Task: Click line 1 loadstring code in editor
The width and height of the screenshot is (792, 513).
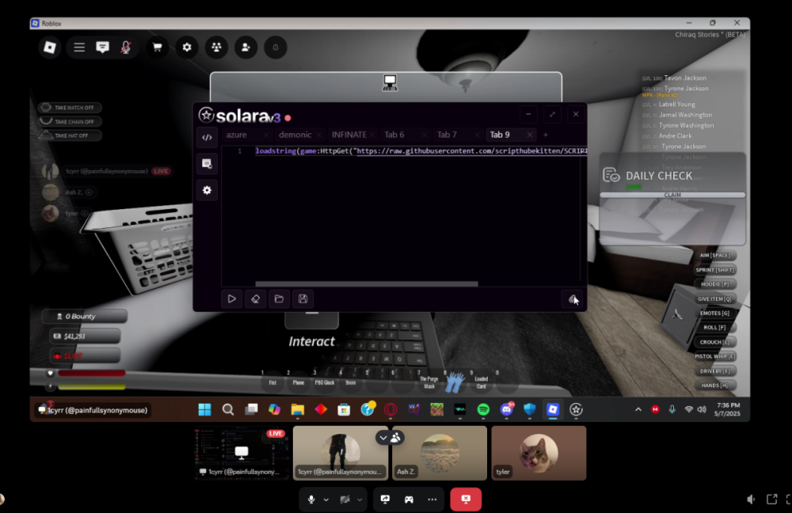Action: click(421, 151)
